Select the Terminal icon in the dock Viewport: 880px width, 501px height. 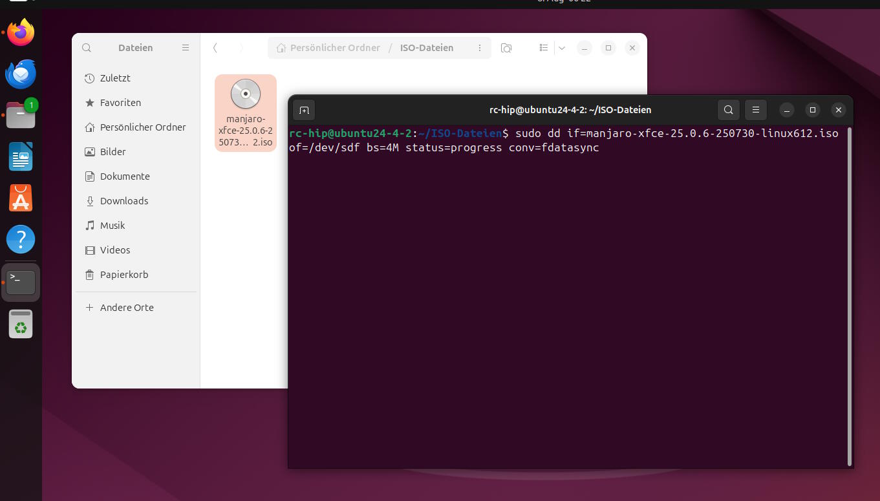[21, 282]
